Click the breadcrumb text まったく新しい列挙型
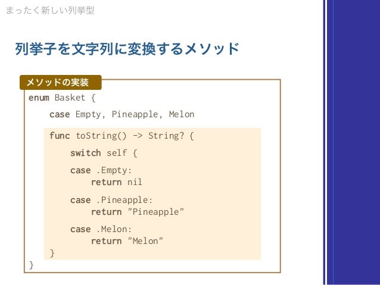 tap(50, 10)
